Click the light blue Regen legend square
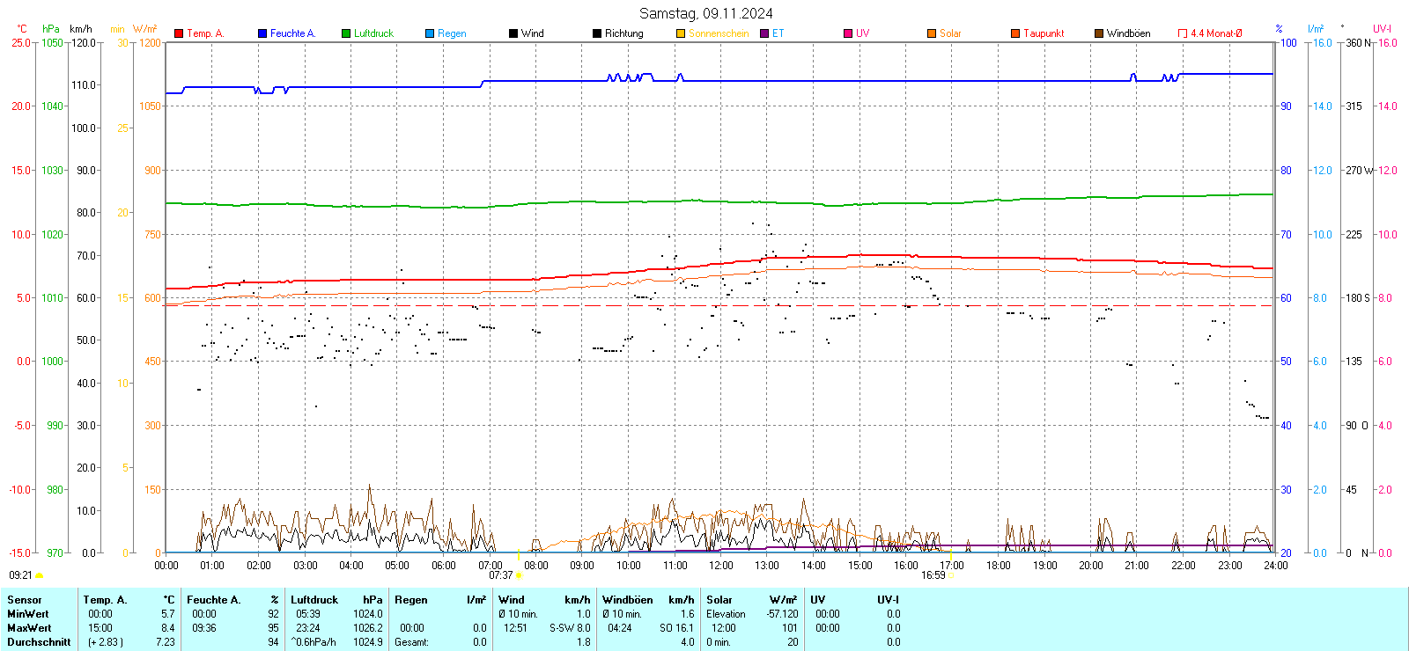 pos(430,33)
